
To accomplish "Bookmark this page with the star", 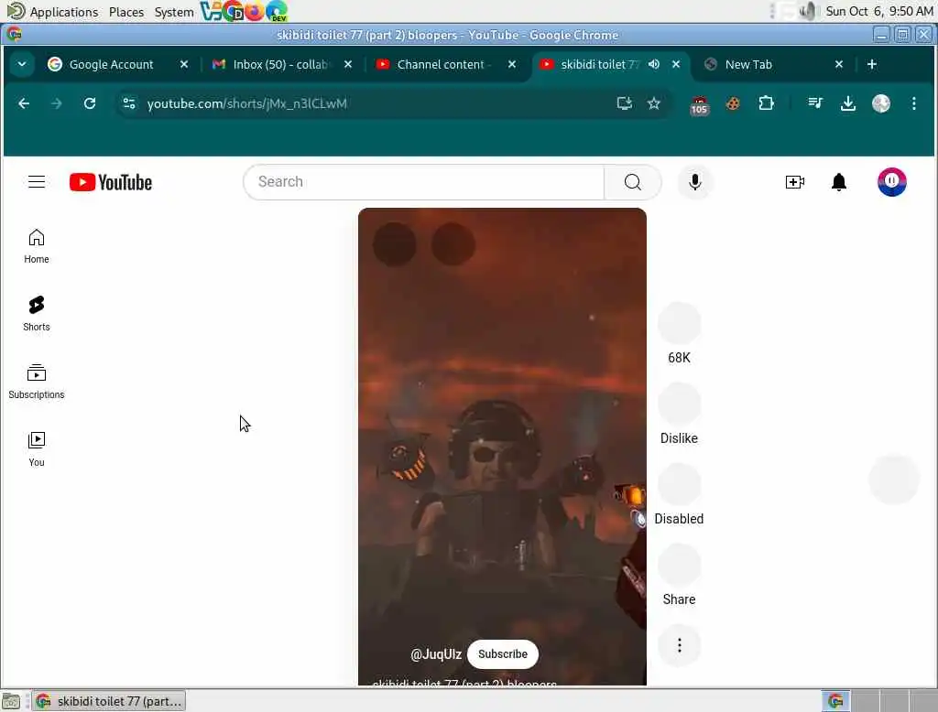I will [x=654, y=103].
